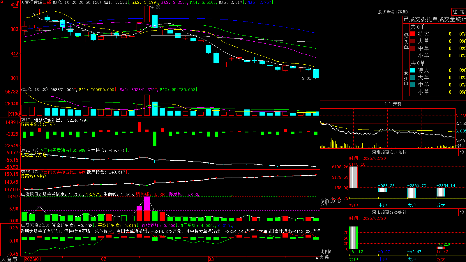Click the 强势线: 3.000 label
Screen dimensions: 466x262
point(151,194)
